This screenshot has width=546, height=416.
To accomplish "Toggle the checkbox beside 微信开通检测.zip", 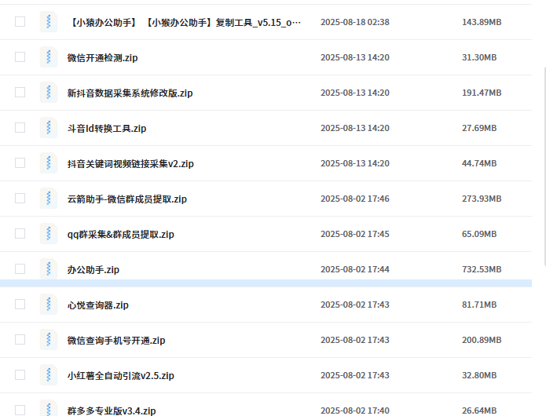I will pos(20,57).
